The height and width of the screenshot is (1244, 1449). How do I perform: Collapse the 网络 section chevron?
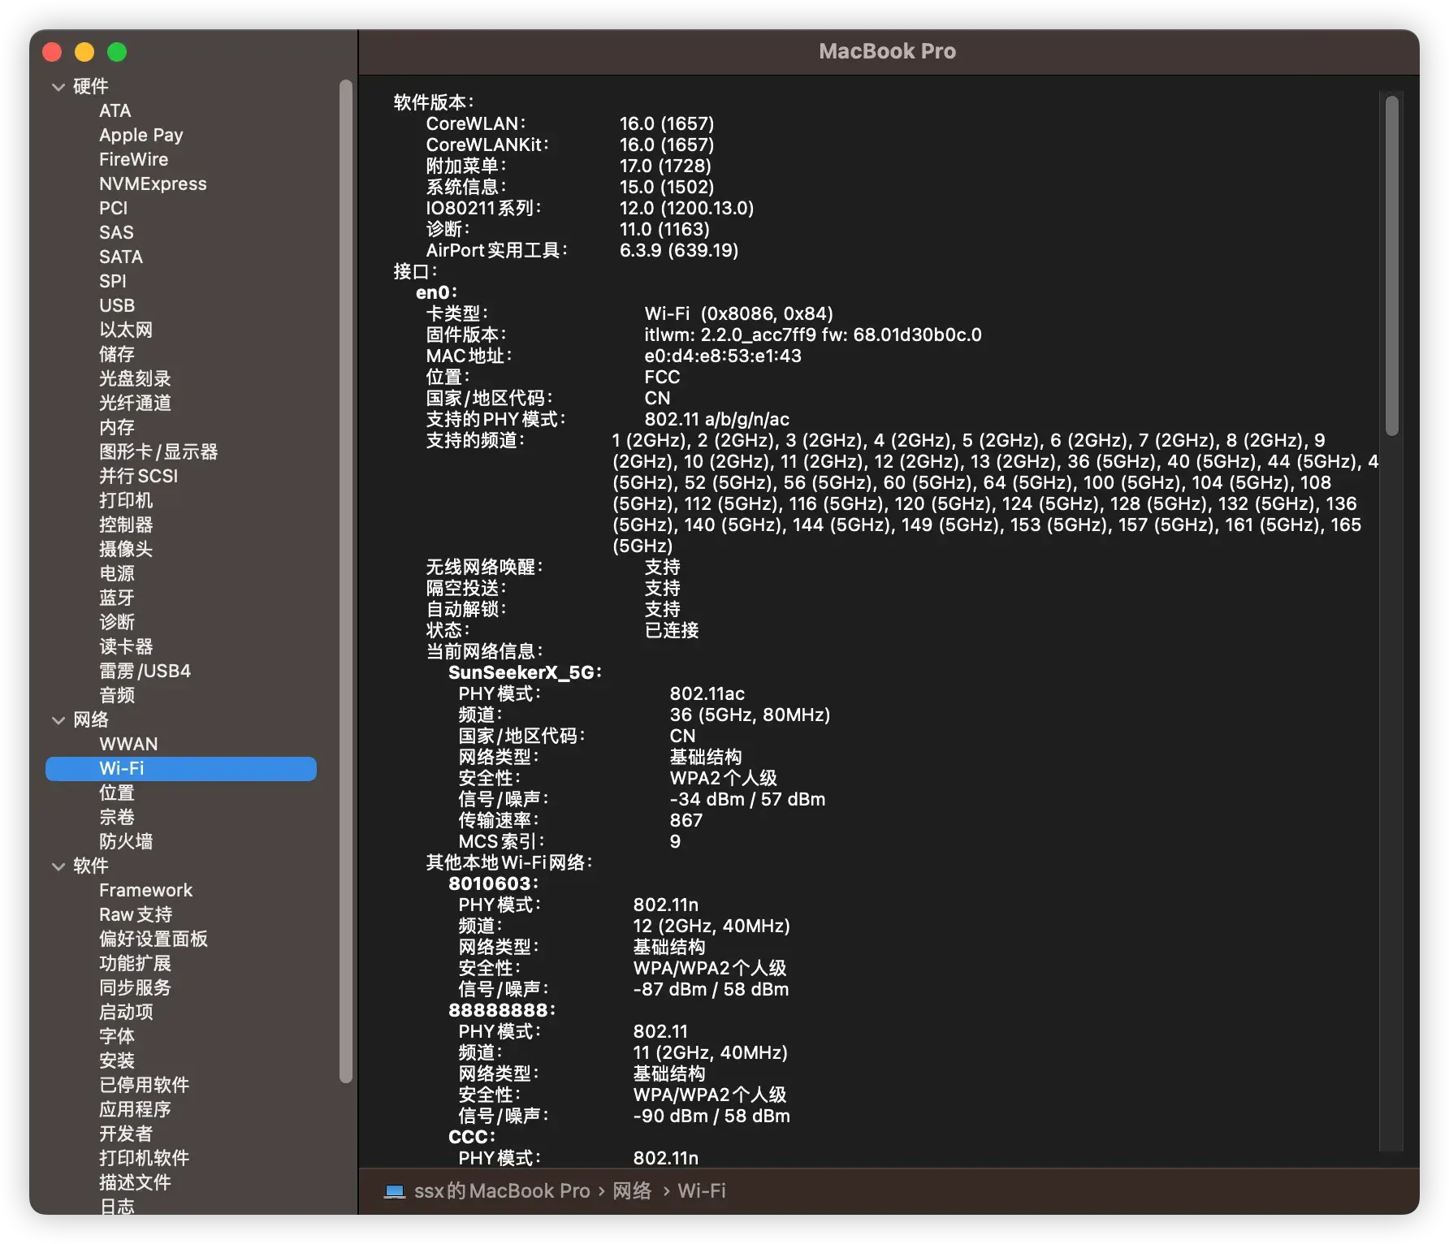[x=58, y=720]
